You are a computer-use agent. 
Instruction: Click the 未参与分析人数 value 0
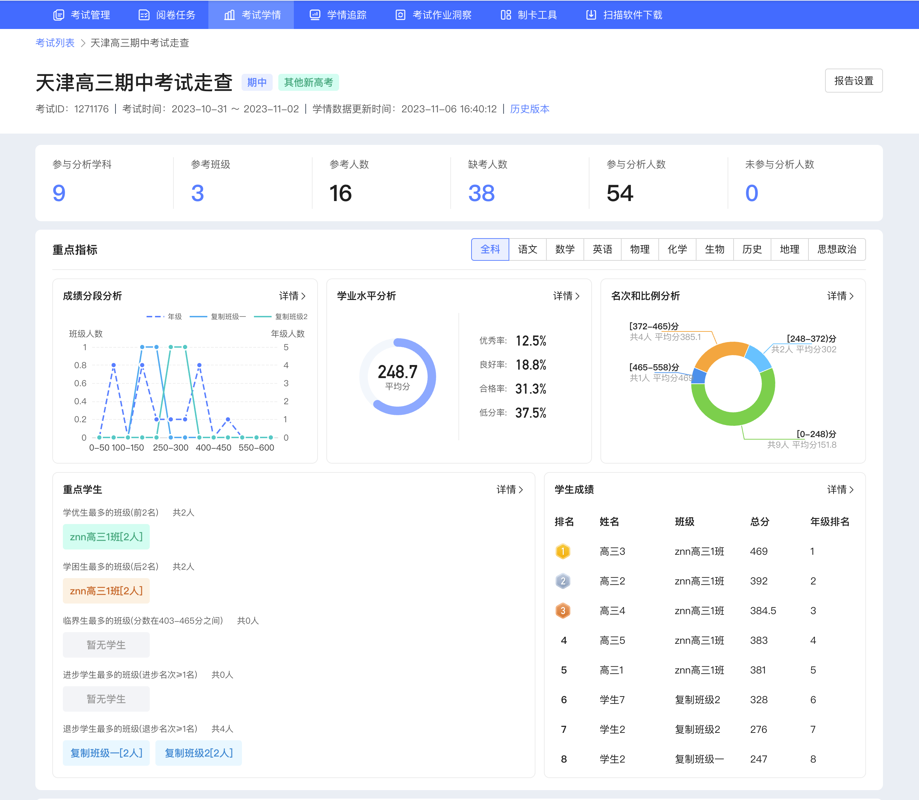pos(752,193)
